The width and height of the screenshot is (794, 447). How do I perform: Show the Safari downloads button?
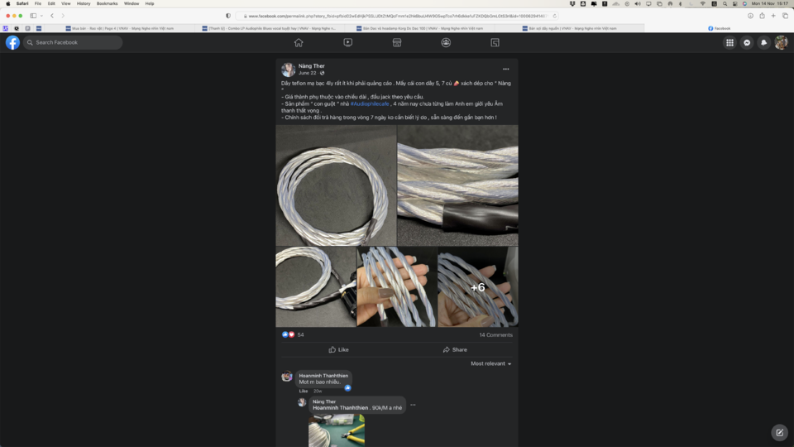pyautogui.click(x=750, y=16)
